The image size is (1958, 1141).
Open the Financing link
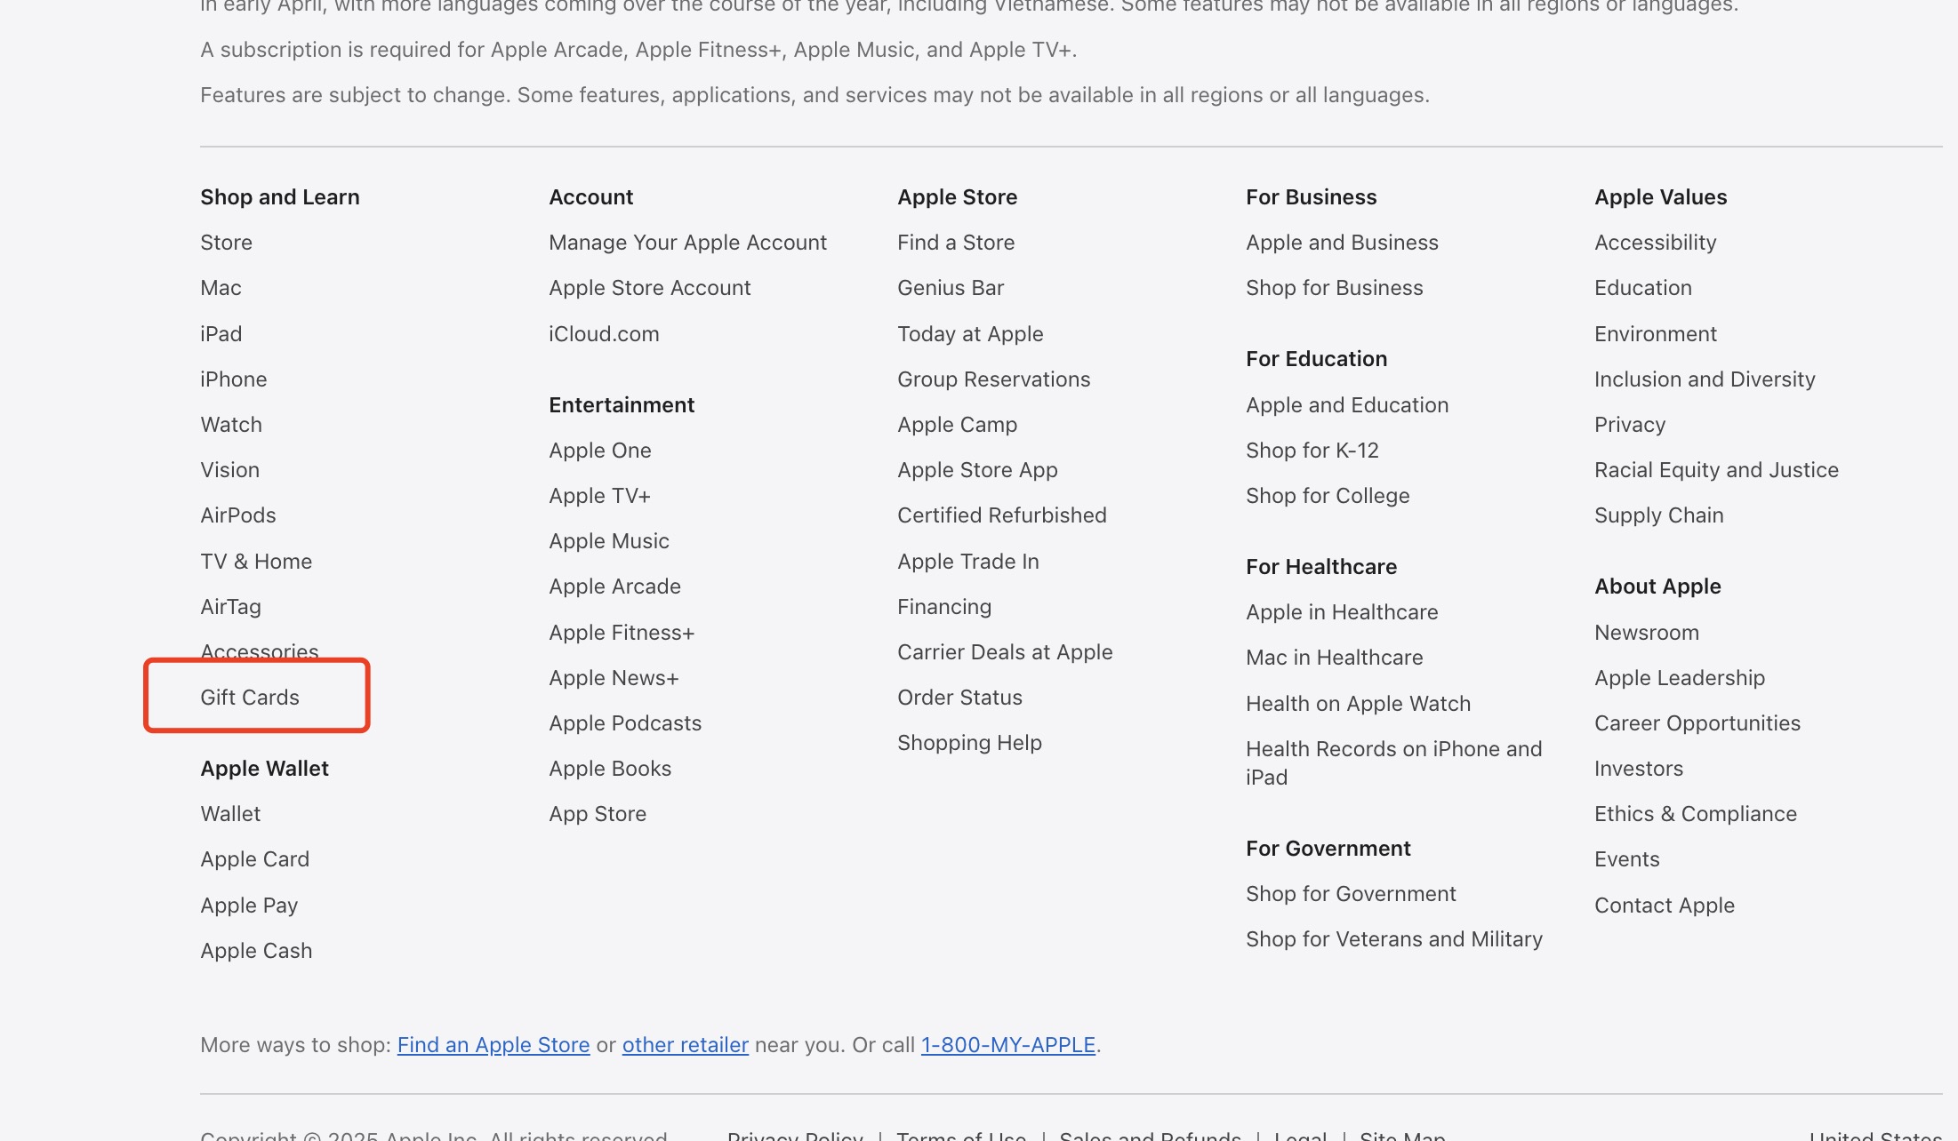943,606
